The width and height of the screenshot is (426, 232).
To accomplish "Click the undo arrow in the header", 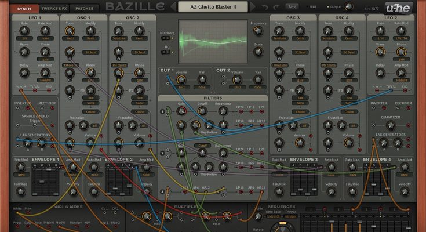I will click(266, 7).
